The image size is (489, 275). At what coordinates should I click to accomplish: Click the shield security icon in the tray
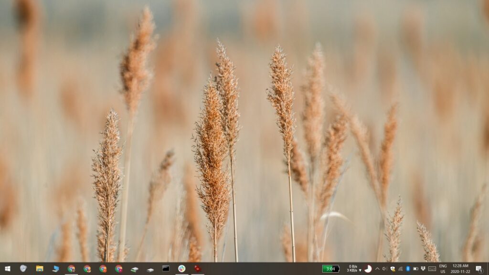pos(393,269)
